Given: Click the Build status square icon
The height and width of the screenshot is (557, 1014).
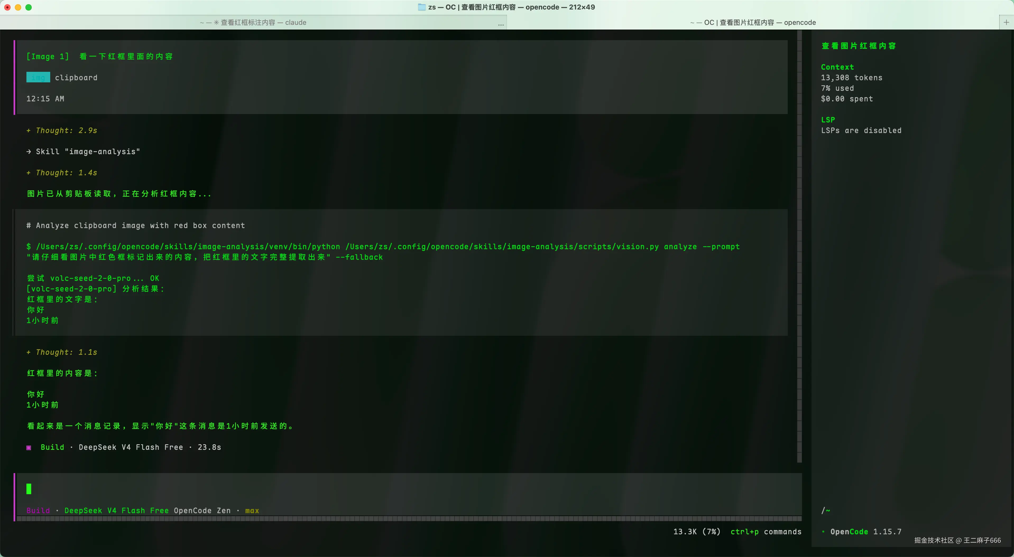Looking at the screenshot, I should tap(29, 448).
